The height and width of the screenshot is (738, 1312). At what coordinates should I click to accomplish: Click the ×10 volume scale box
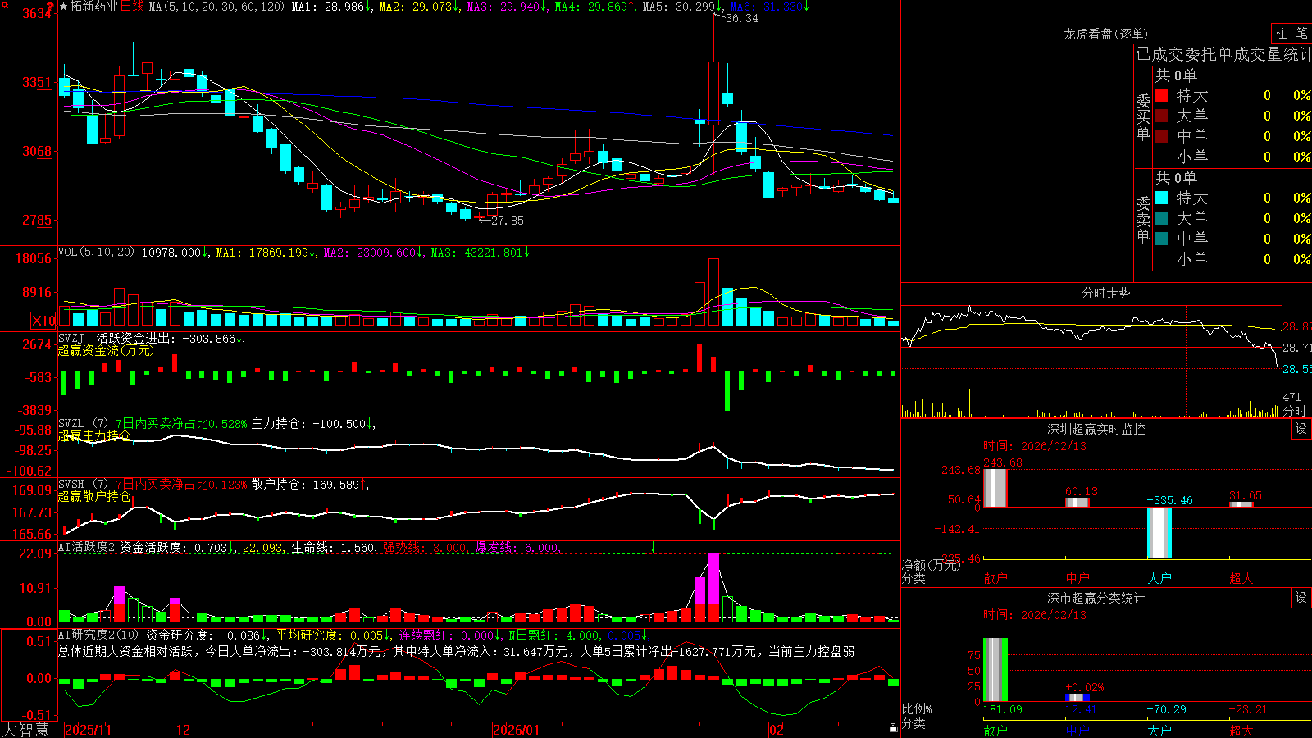click(x=43, y=321)
